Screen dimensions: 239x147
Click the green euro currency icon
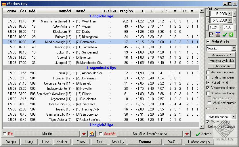[x=231, y=35]
